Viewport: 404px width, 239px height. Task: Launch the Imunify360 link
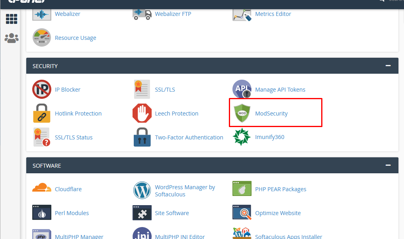click(x=270, y=137)
